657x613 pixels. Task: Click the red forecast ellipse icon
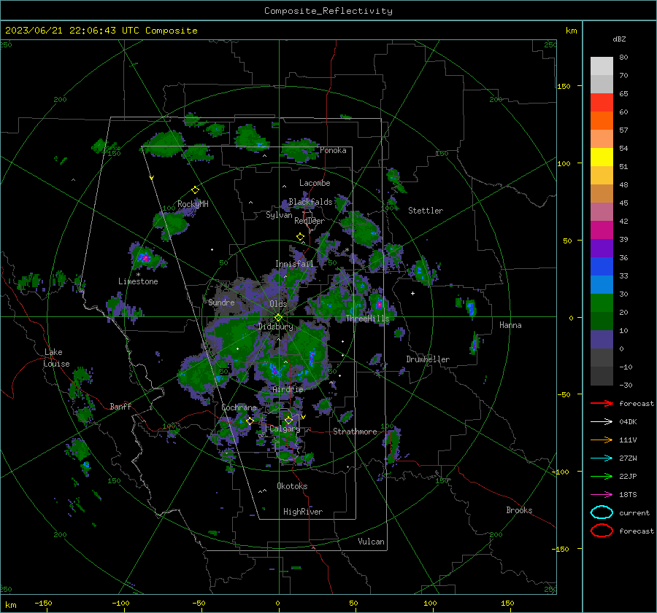click(x=602, y=531)
